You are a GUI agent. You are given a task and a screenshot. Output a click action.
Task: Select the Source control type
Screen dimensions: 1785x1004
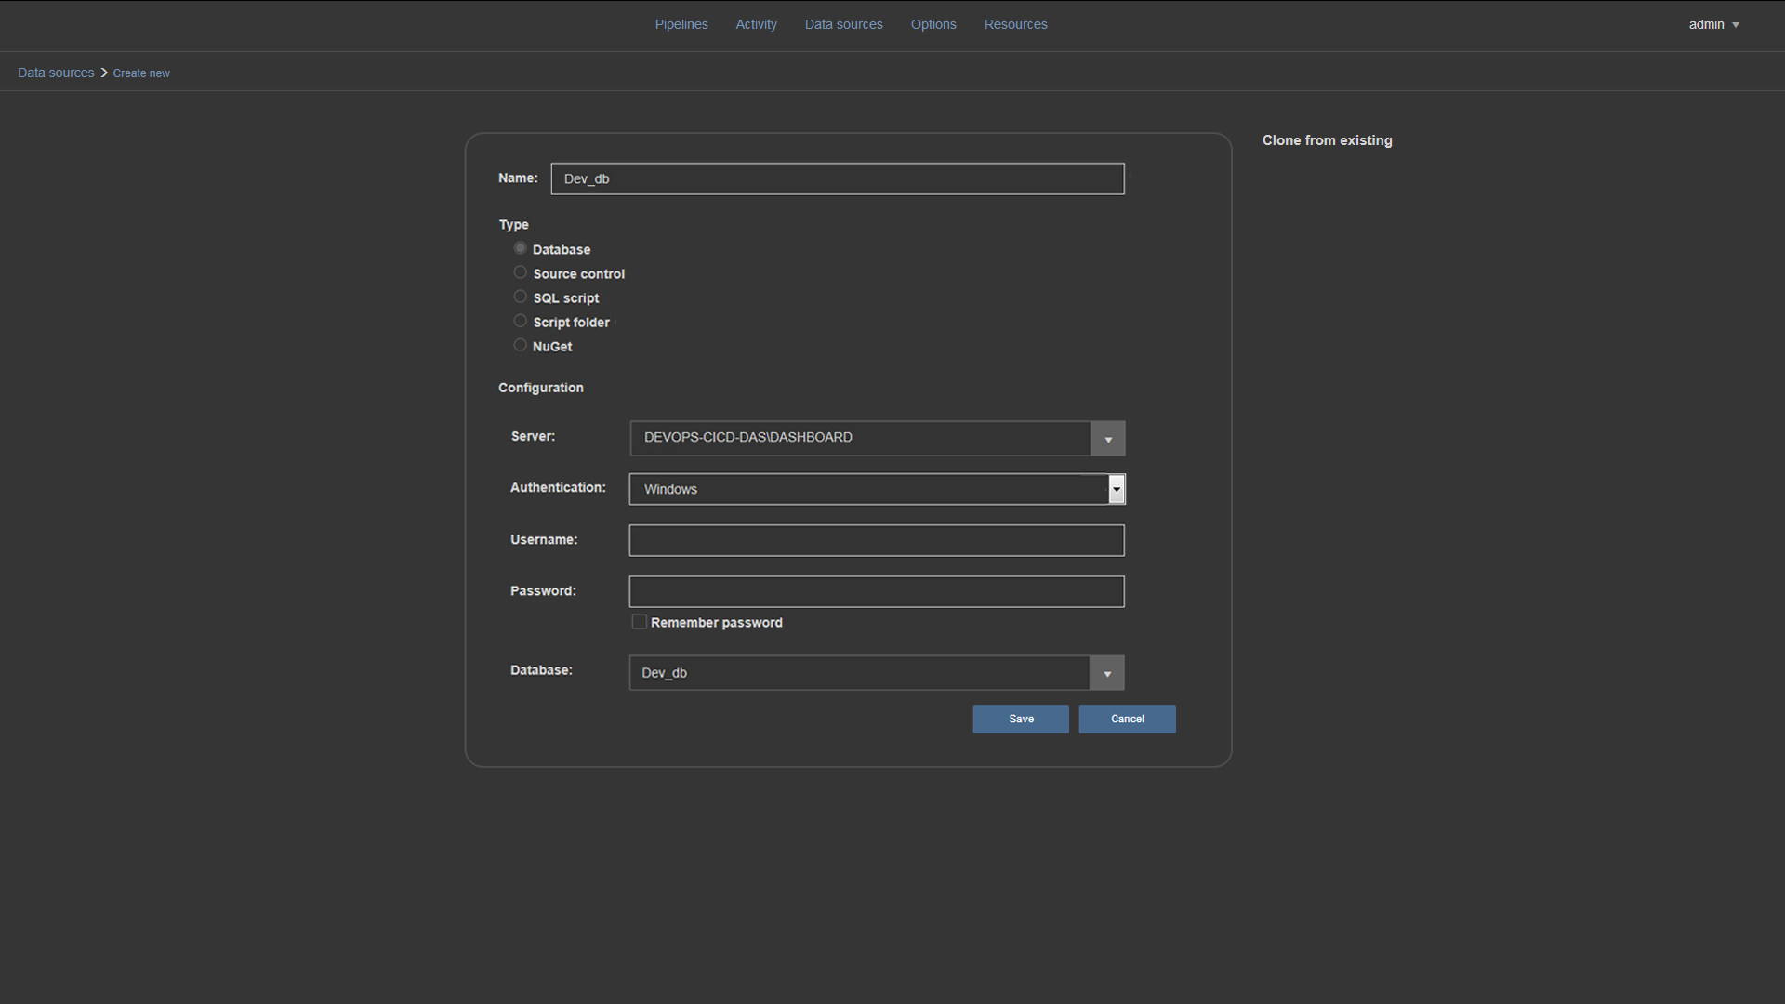tap(520, 272)
